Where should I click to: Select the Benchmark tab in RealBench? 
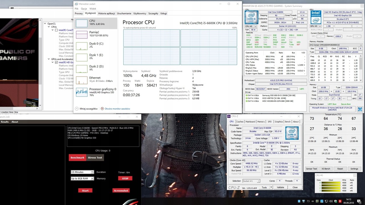(x=77, y=158)
